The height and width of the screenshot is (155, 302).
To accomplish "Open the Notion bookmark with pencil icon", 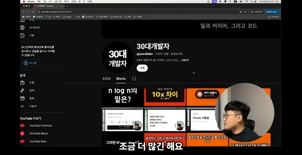I will (48, 17).
